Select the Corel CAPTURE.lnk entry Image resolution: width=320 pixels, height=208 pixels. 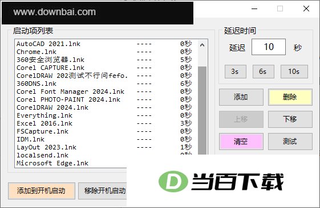106,68
